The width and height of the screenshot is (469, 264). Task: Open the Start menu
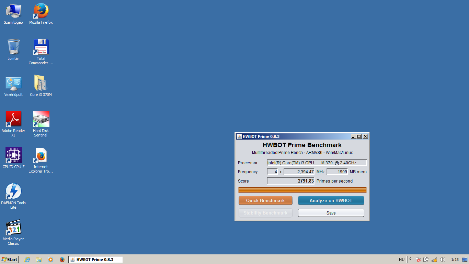tap(10, 260)
